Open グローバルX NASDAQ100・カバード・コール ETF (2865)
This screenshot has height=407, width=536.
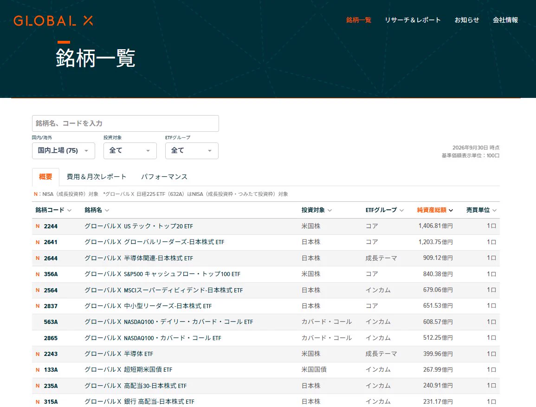coord(153,338)
